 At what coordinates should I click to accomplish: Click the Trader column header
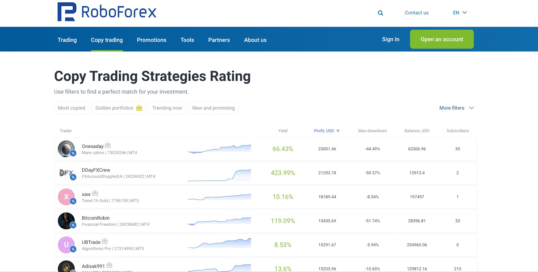coord(66,131)
